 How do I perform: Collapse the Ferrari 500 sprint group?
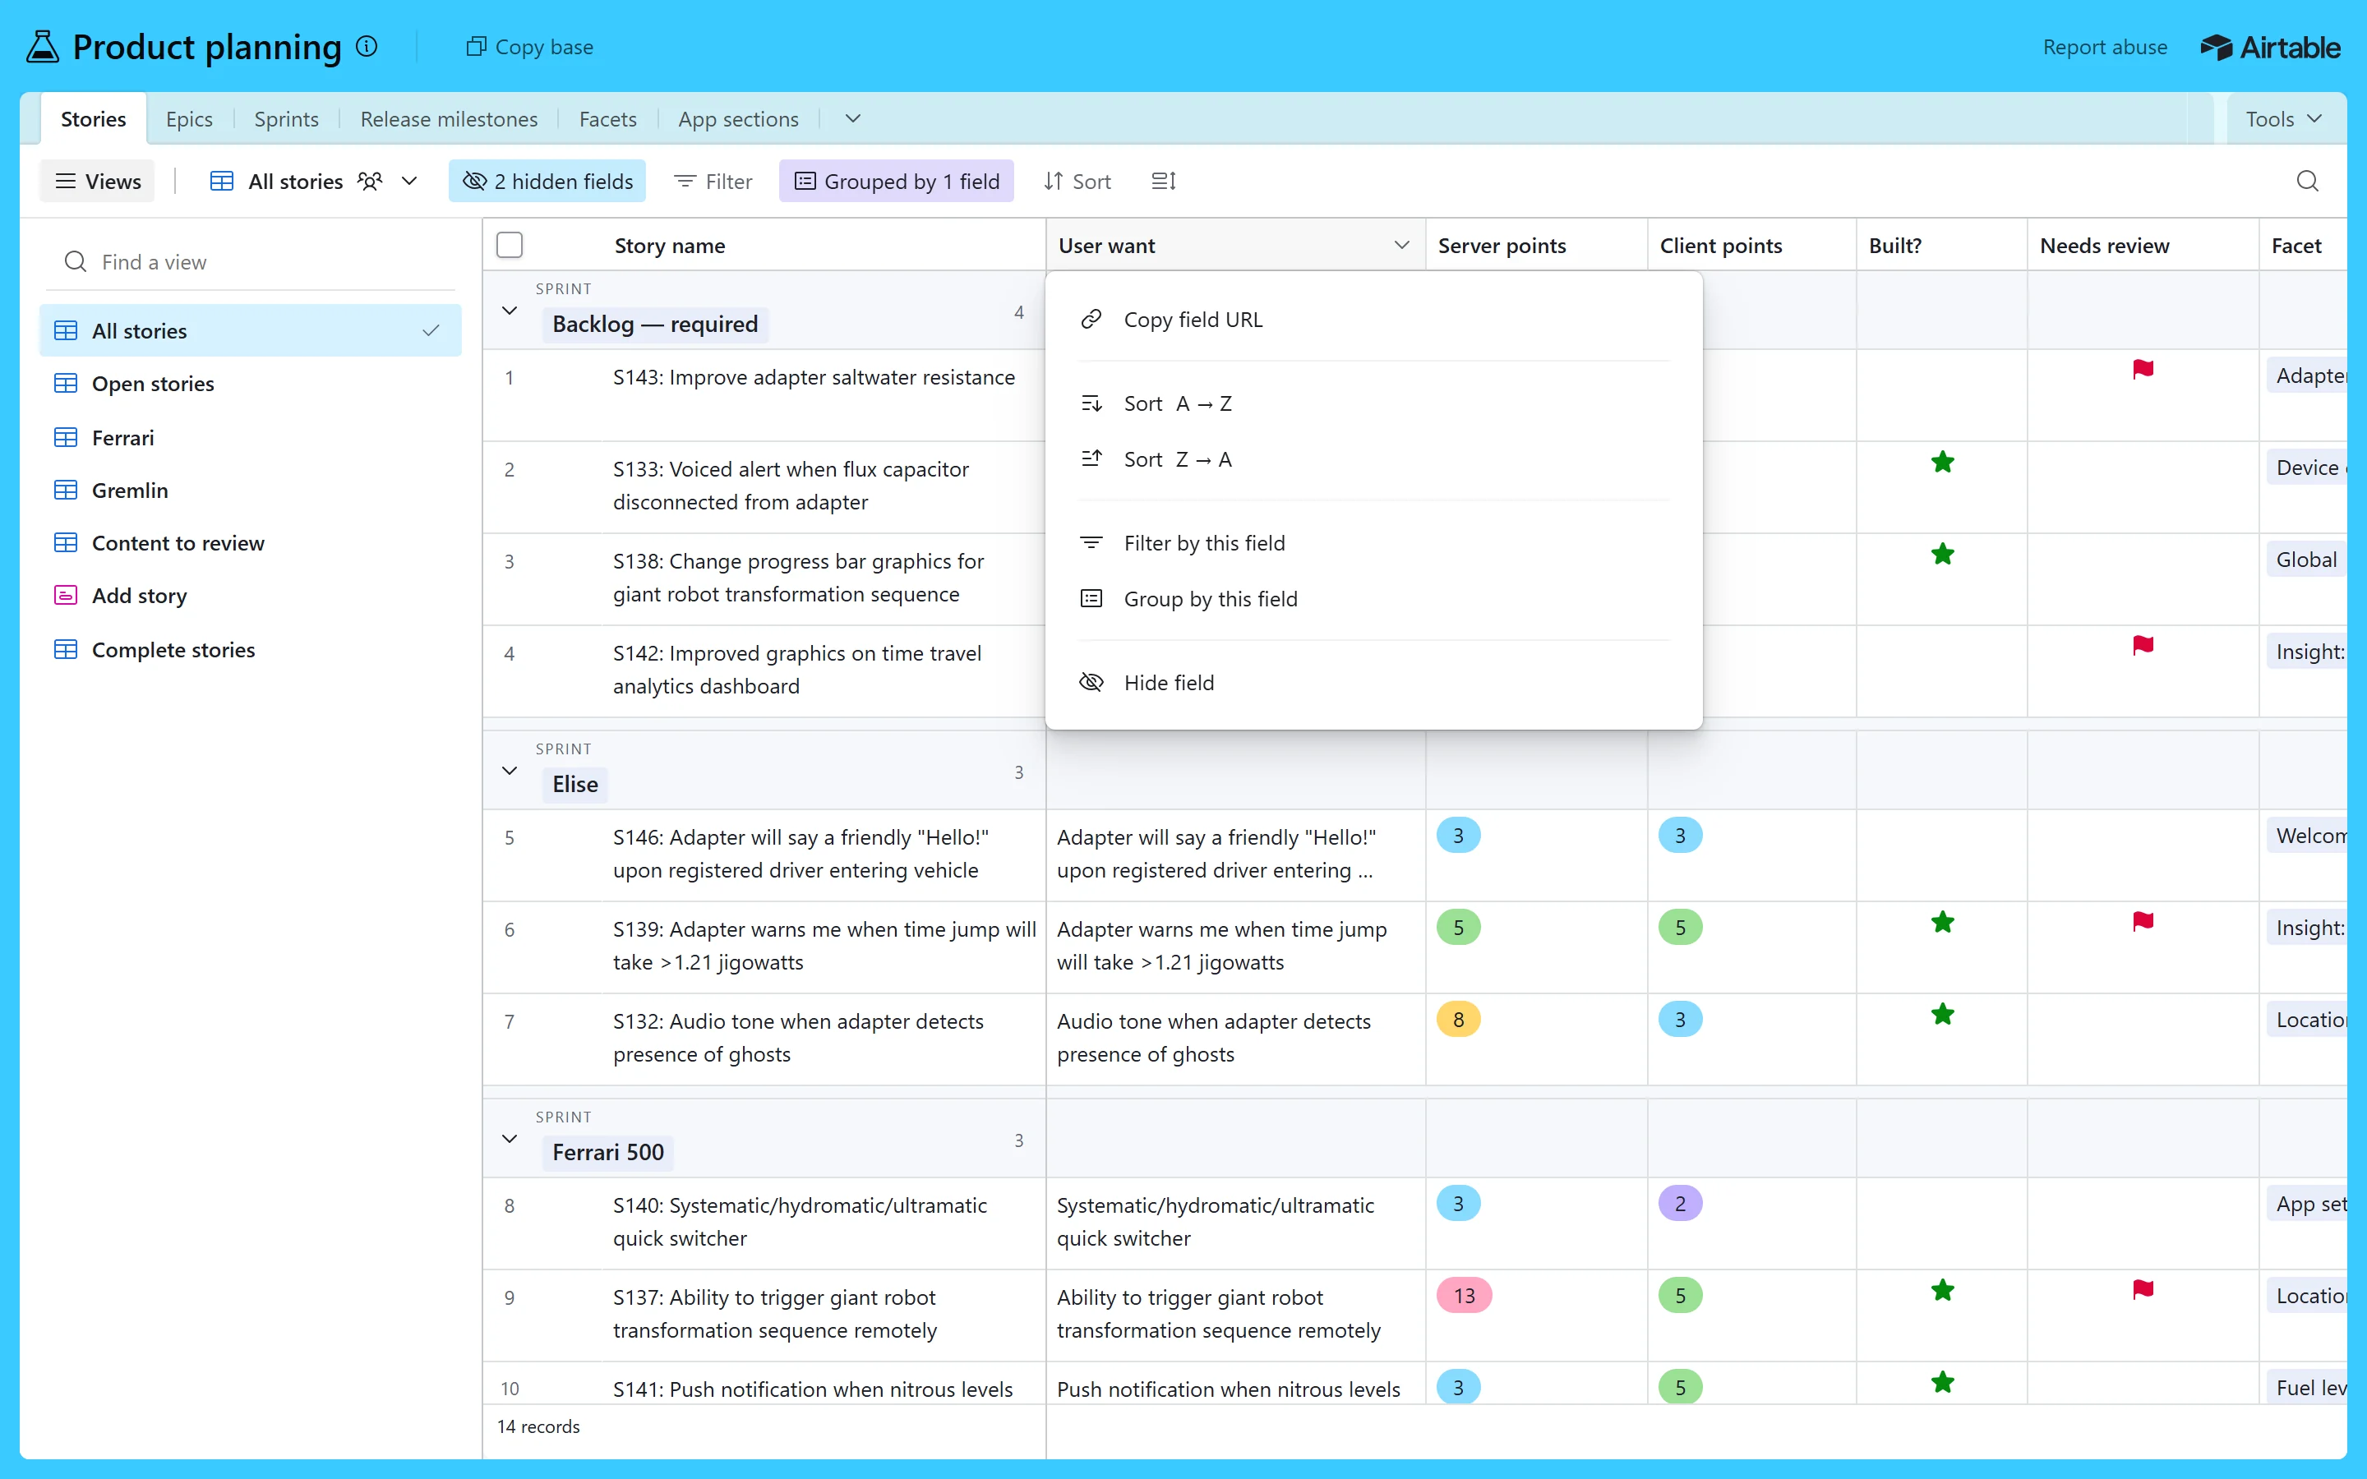click(510, 1139)
